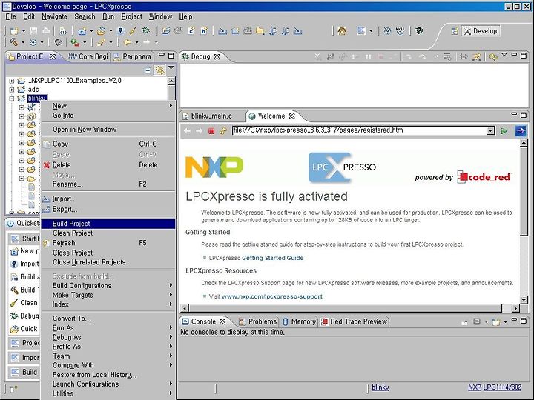This screenshot has height=400, width=534.
Task: Click the Use Step Filters icon in Debug view
Action: [476, 57]
